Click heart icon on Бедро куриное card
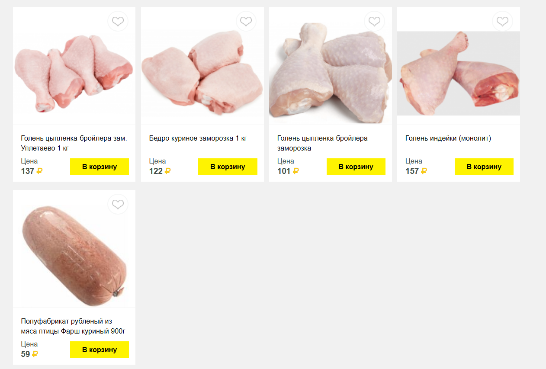The height and width of the screenshot is (369, 546). pos(246,21)
